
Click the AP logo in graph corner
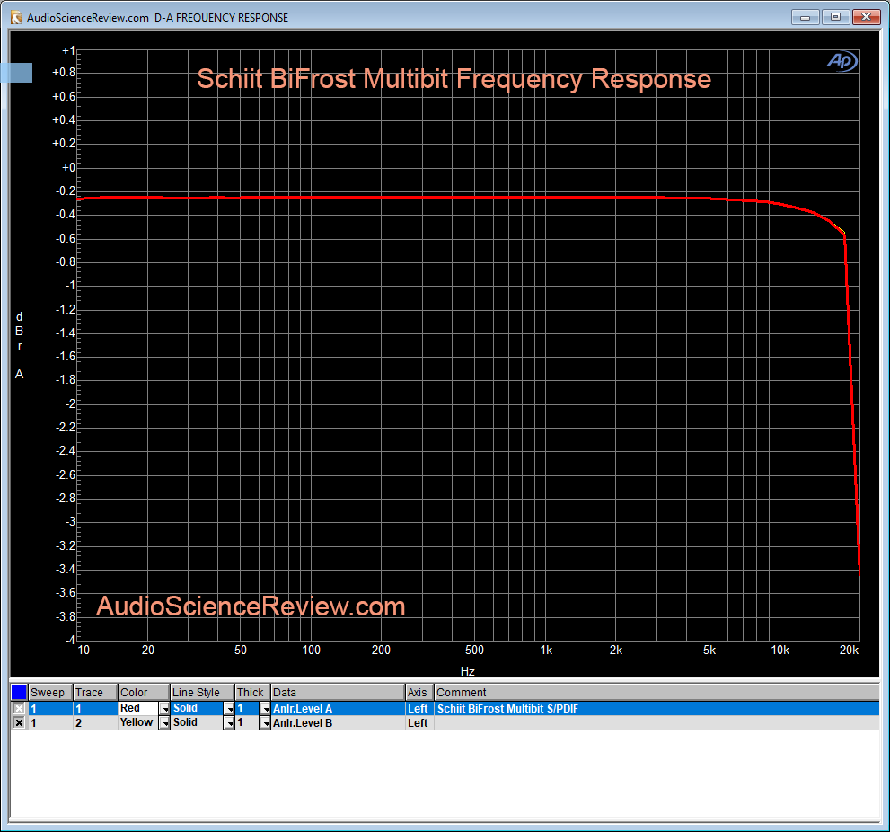coord(842,61)
